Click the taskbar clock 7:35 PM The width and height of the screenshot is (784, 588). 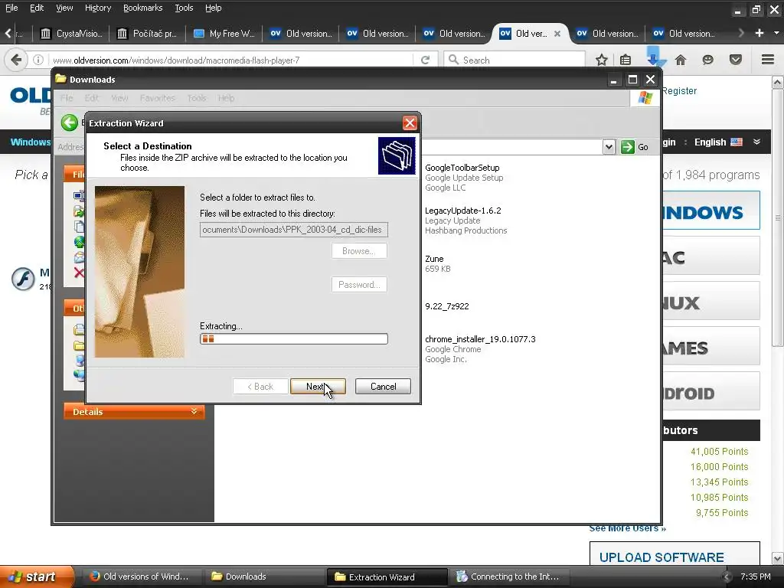tap(756, 577)
